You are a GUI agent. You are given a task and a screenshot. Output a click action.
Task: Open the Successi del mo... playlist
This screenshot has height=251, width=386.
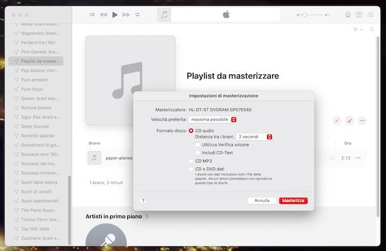click(x=36, y=164)
